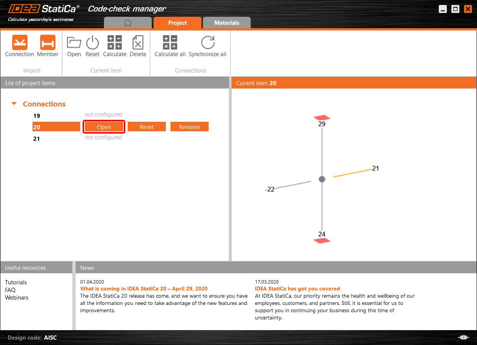Maximize the Code-check manager window
477x345 pixels.
455,9
